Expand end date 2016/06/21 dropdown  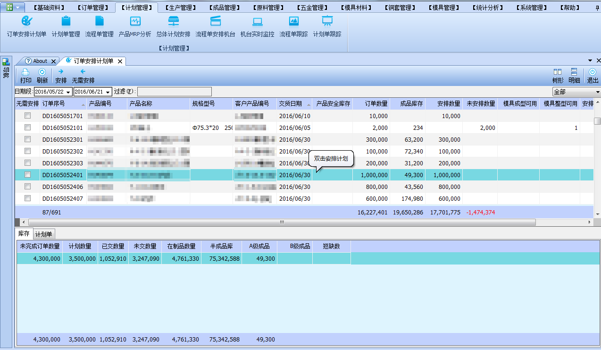(108, 92)
